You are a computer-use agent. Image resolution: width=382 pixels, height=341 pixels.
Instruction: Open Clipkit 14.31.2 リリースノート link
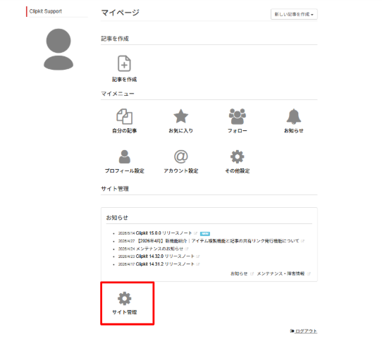coord(165,264)
